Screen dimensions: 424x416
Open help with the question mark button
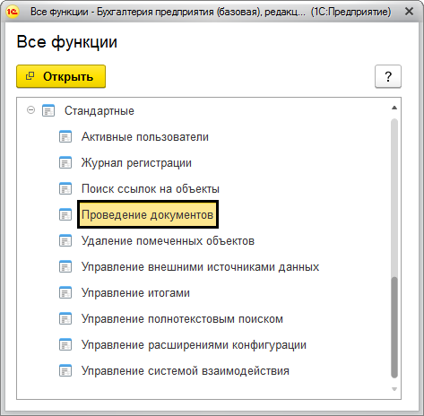click(388, 76)
